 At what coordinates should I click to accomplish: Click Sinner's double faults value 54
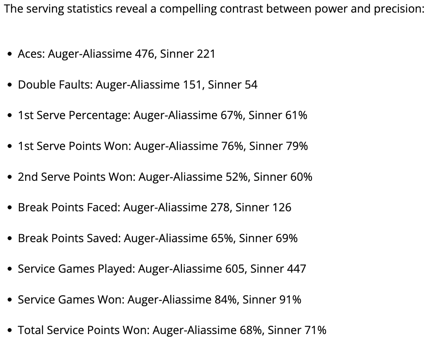pyautogui.click(x=251, y=85)
